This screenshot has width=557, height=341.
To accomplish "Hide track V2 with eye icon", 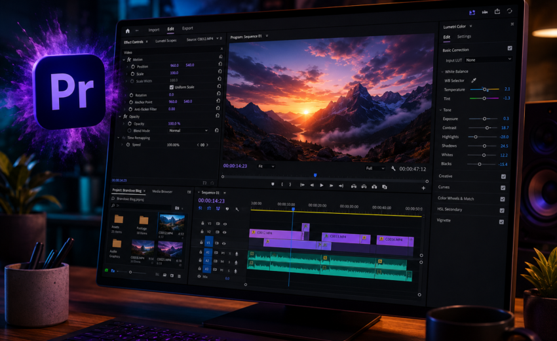I will [x=224, y=232].
